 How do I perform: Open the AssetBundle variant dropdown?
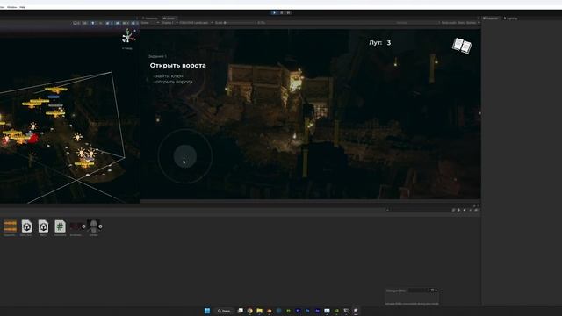point(433,291)
